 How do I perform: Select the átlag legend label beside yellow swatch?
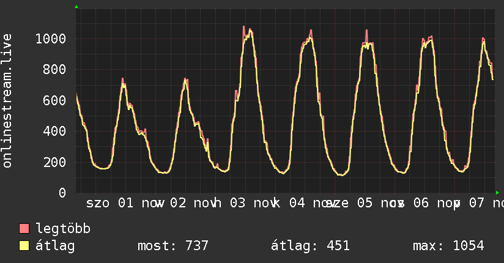click(55, 246)
